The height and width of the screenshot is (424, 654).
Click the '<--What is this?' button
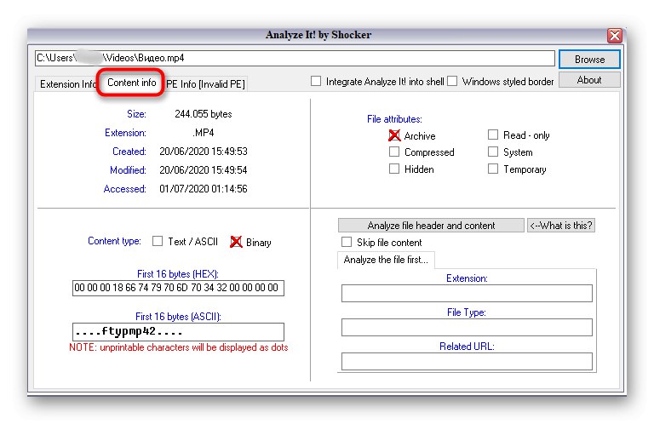[x=561, y=226]
